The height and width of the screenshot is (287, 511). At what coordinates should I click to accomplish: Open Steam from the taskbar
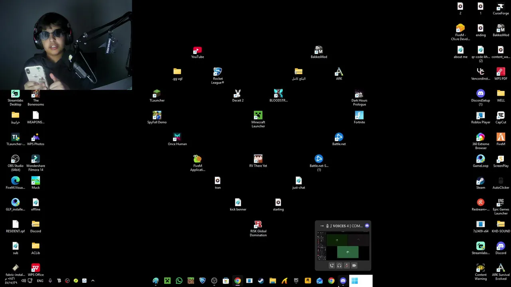[x=261, y=281]
